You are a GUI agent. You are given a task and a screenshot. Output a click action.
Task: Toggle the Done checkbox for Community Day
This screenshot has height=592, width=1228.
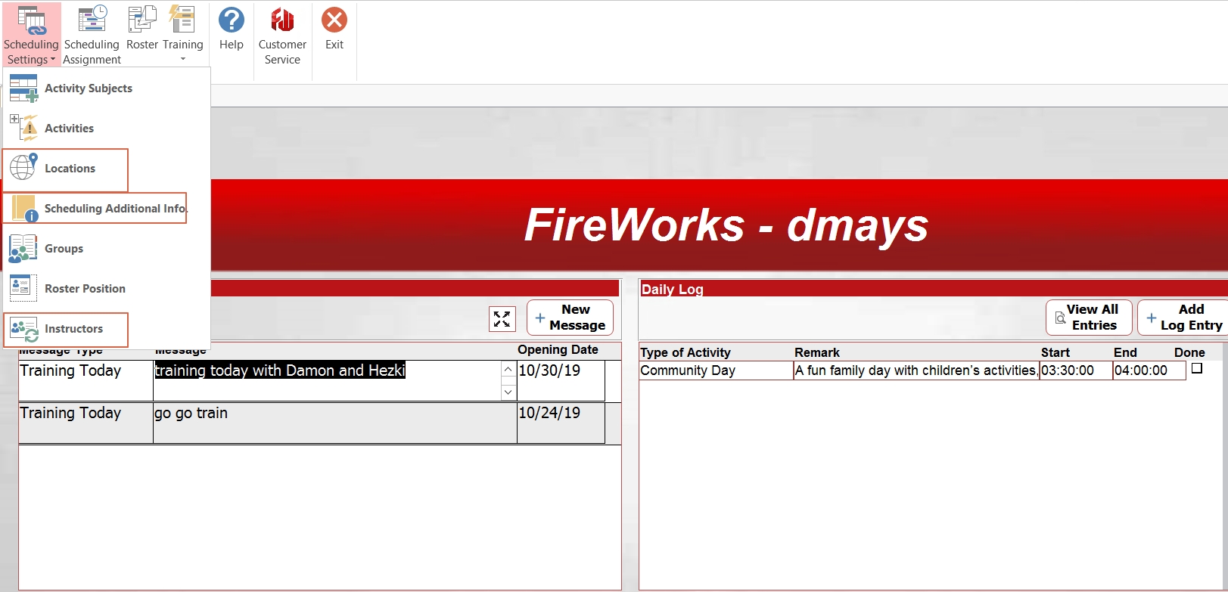1197,368
